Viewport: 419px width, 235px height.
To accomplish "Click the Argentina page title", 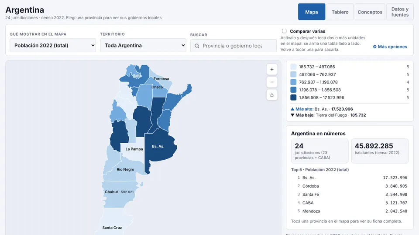I will 25,10.
